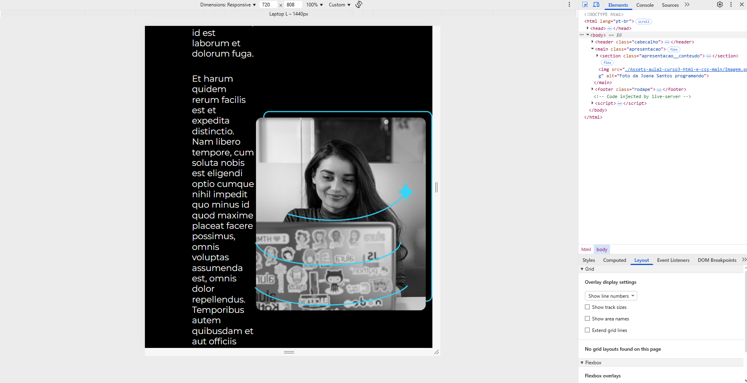Show more DevTools tabs chevron

point(687,5)
